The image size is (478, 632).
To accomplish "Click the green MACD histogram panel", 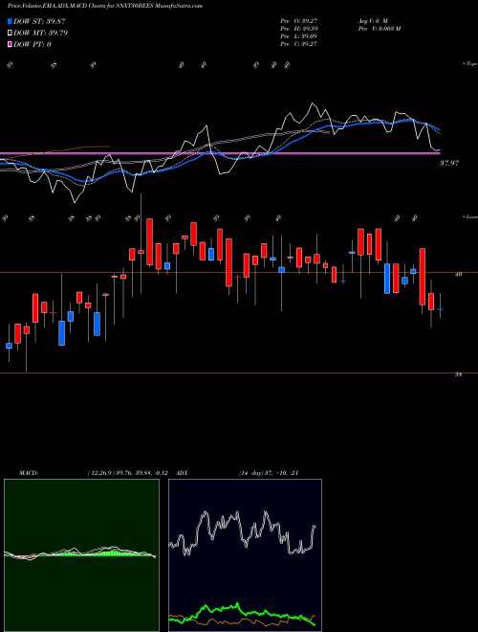I will [81, 555].
